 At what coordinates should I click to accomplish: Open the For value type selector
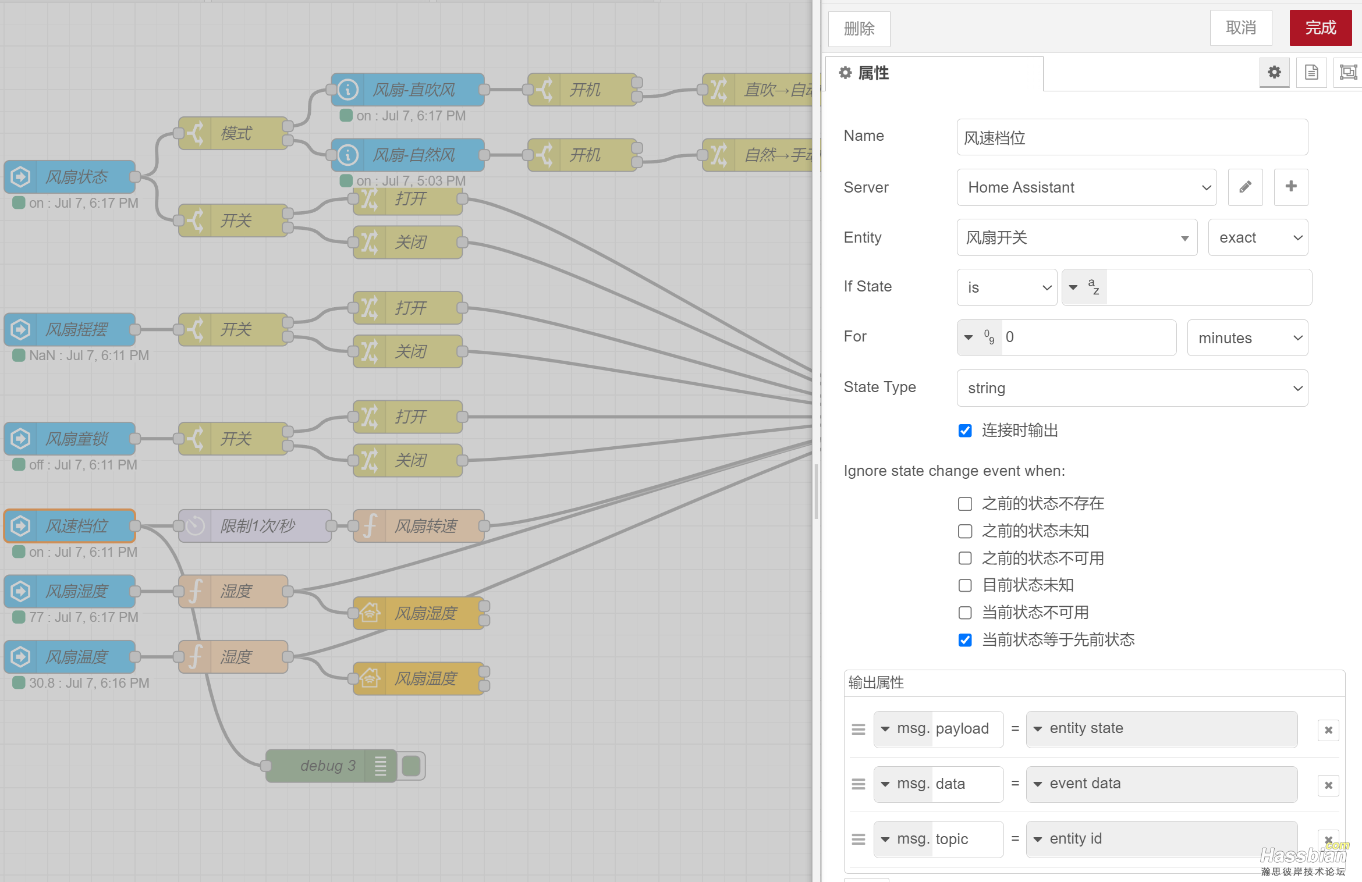(x=980, y=337)
